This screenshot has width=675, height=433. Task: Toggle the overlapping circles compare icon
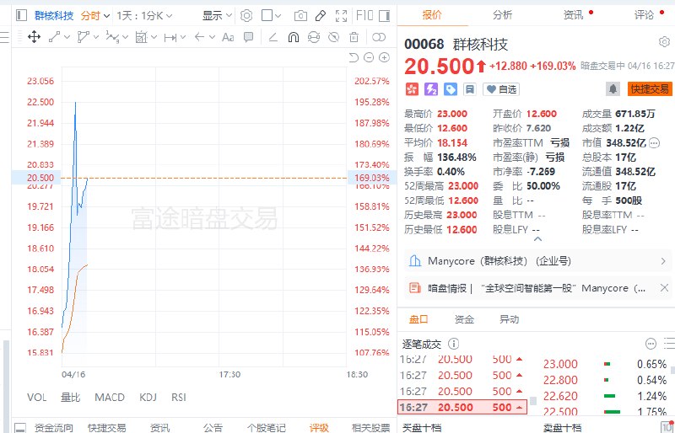(379, 37)
